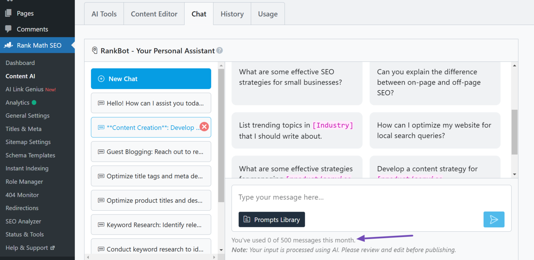Click the RankBot head icon in header
Screen dimensions: 534x260
tap(95, 50)
